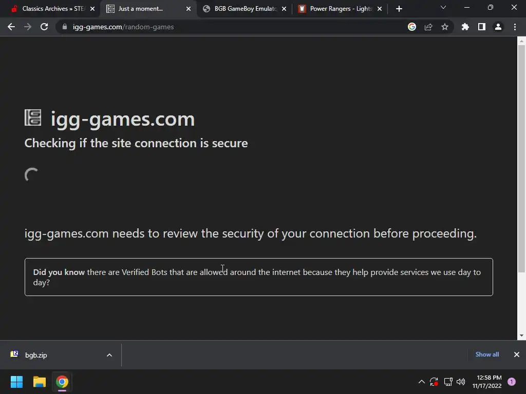
Task: Switch to the BGB GameBoy Emulator tab
Action: (x=245, y=9)
